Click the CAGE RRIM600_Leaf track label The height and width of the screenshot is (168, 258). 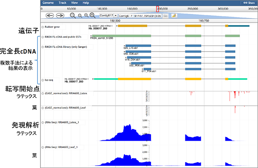(x=65, y=108)
